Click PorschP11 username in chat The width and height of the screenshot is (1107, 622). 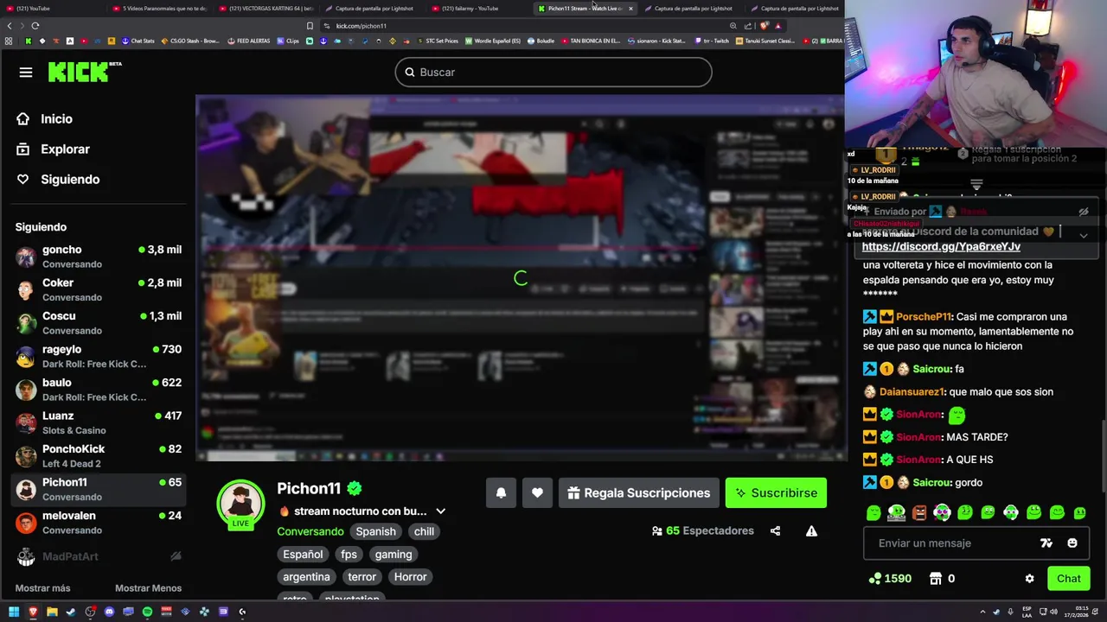pyautogui.click(x=924, y=317)
